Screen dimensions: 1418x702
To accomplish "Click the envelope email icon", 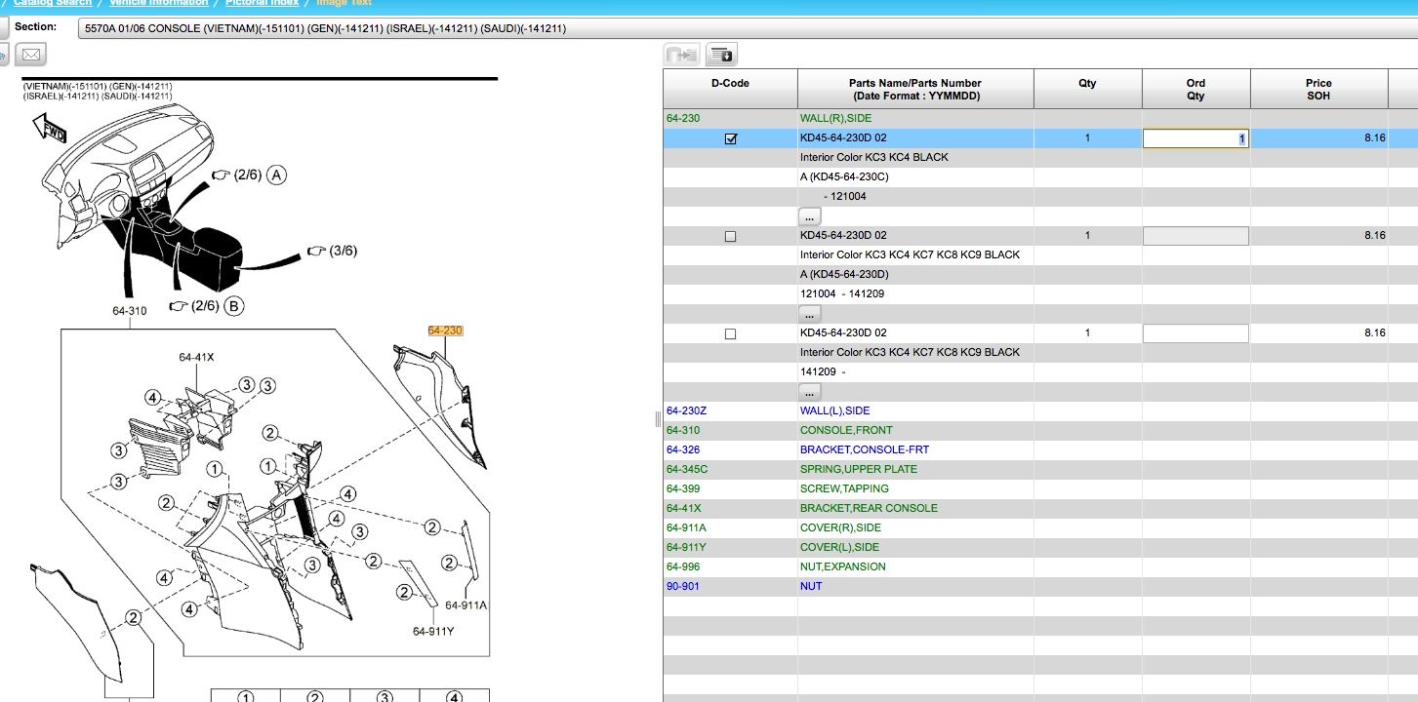I will [31, 55].
